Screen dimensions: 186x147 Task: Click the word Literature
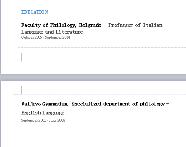69,32
